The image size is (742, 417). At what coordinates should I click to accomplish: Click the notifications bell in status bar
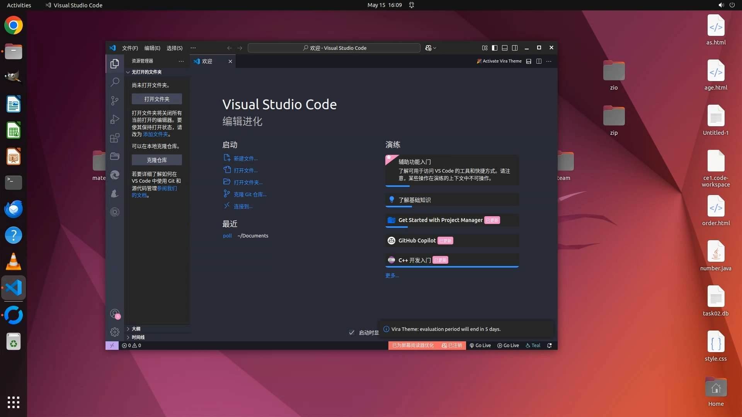point(549,346)
